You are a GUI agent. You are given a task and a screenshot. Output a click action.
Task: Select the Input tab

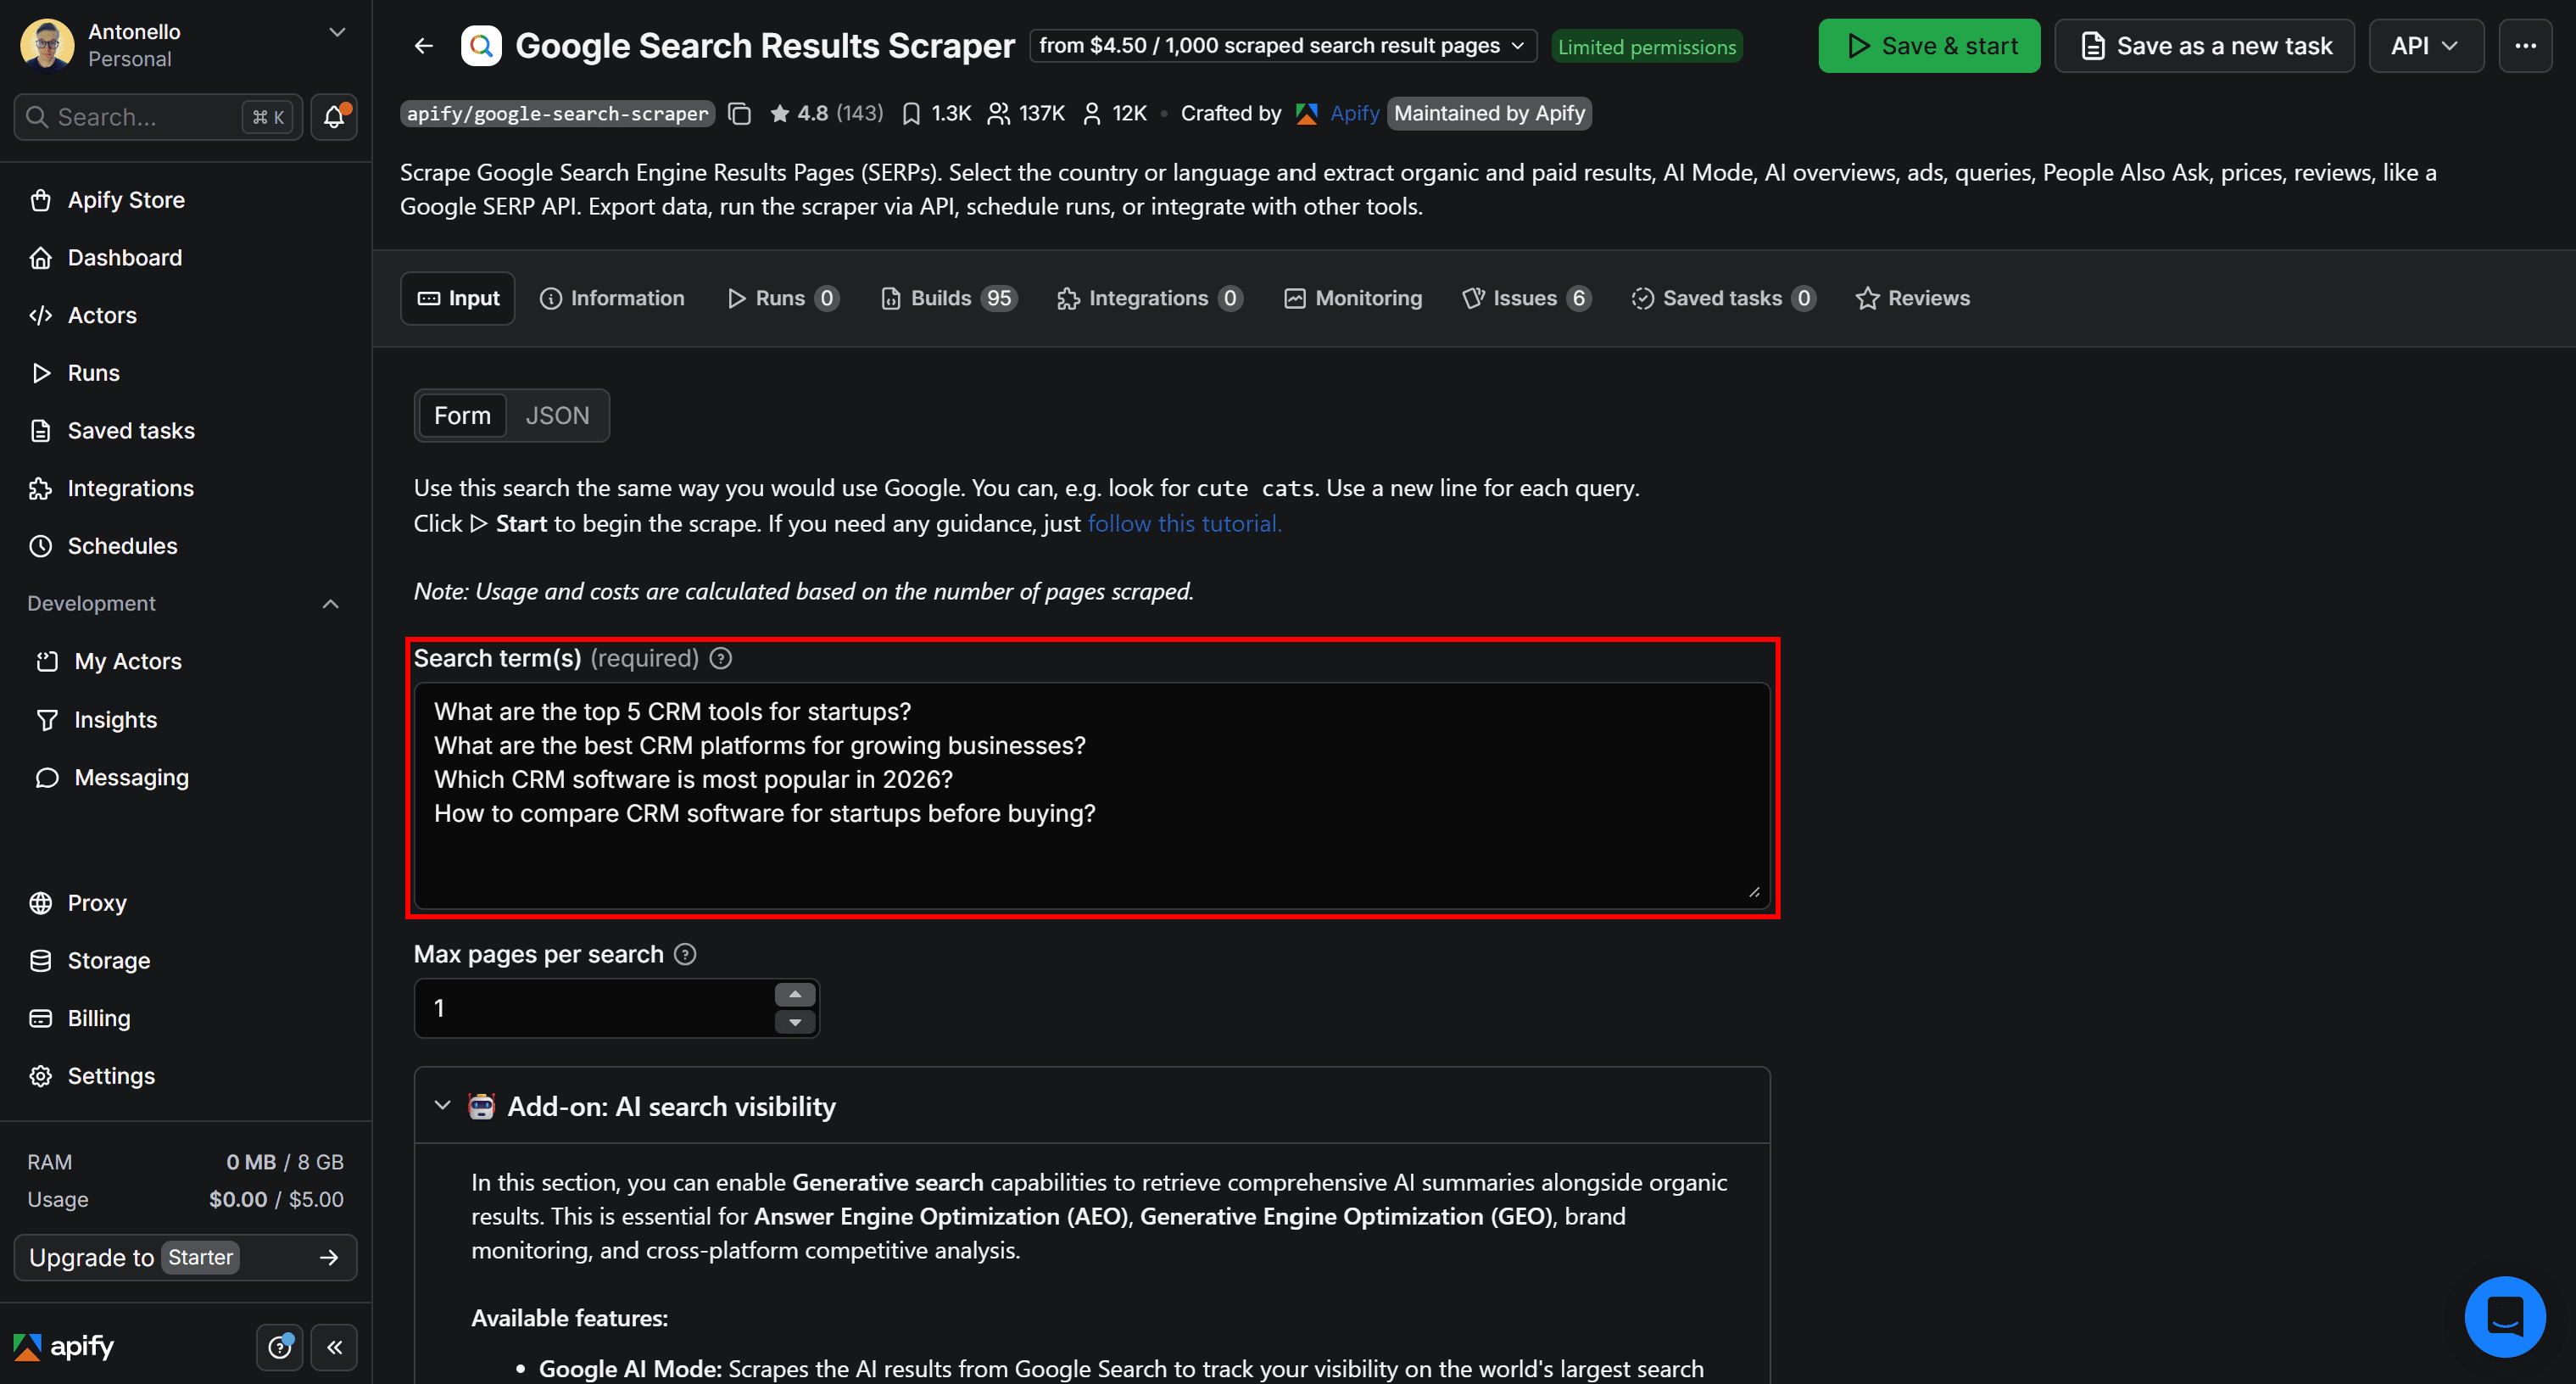(458, 298)
